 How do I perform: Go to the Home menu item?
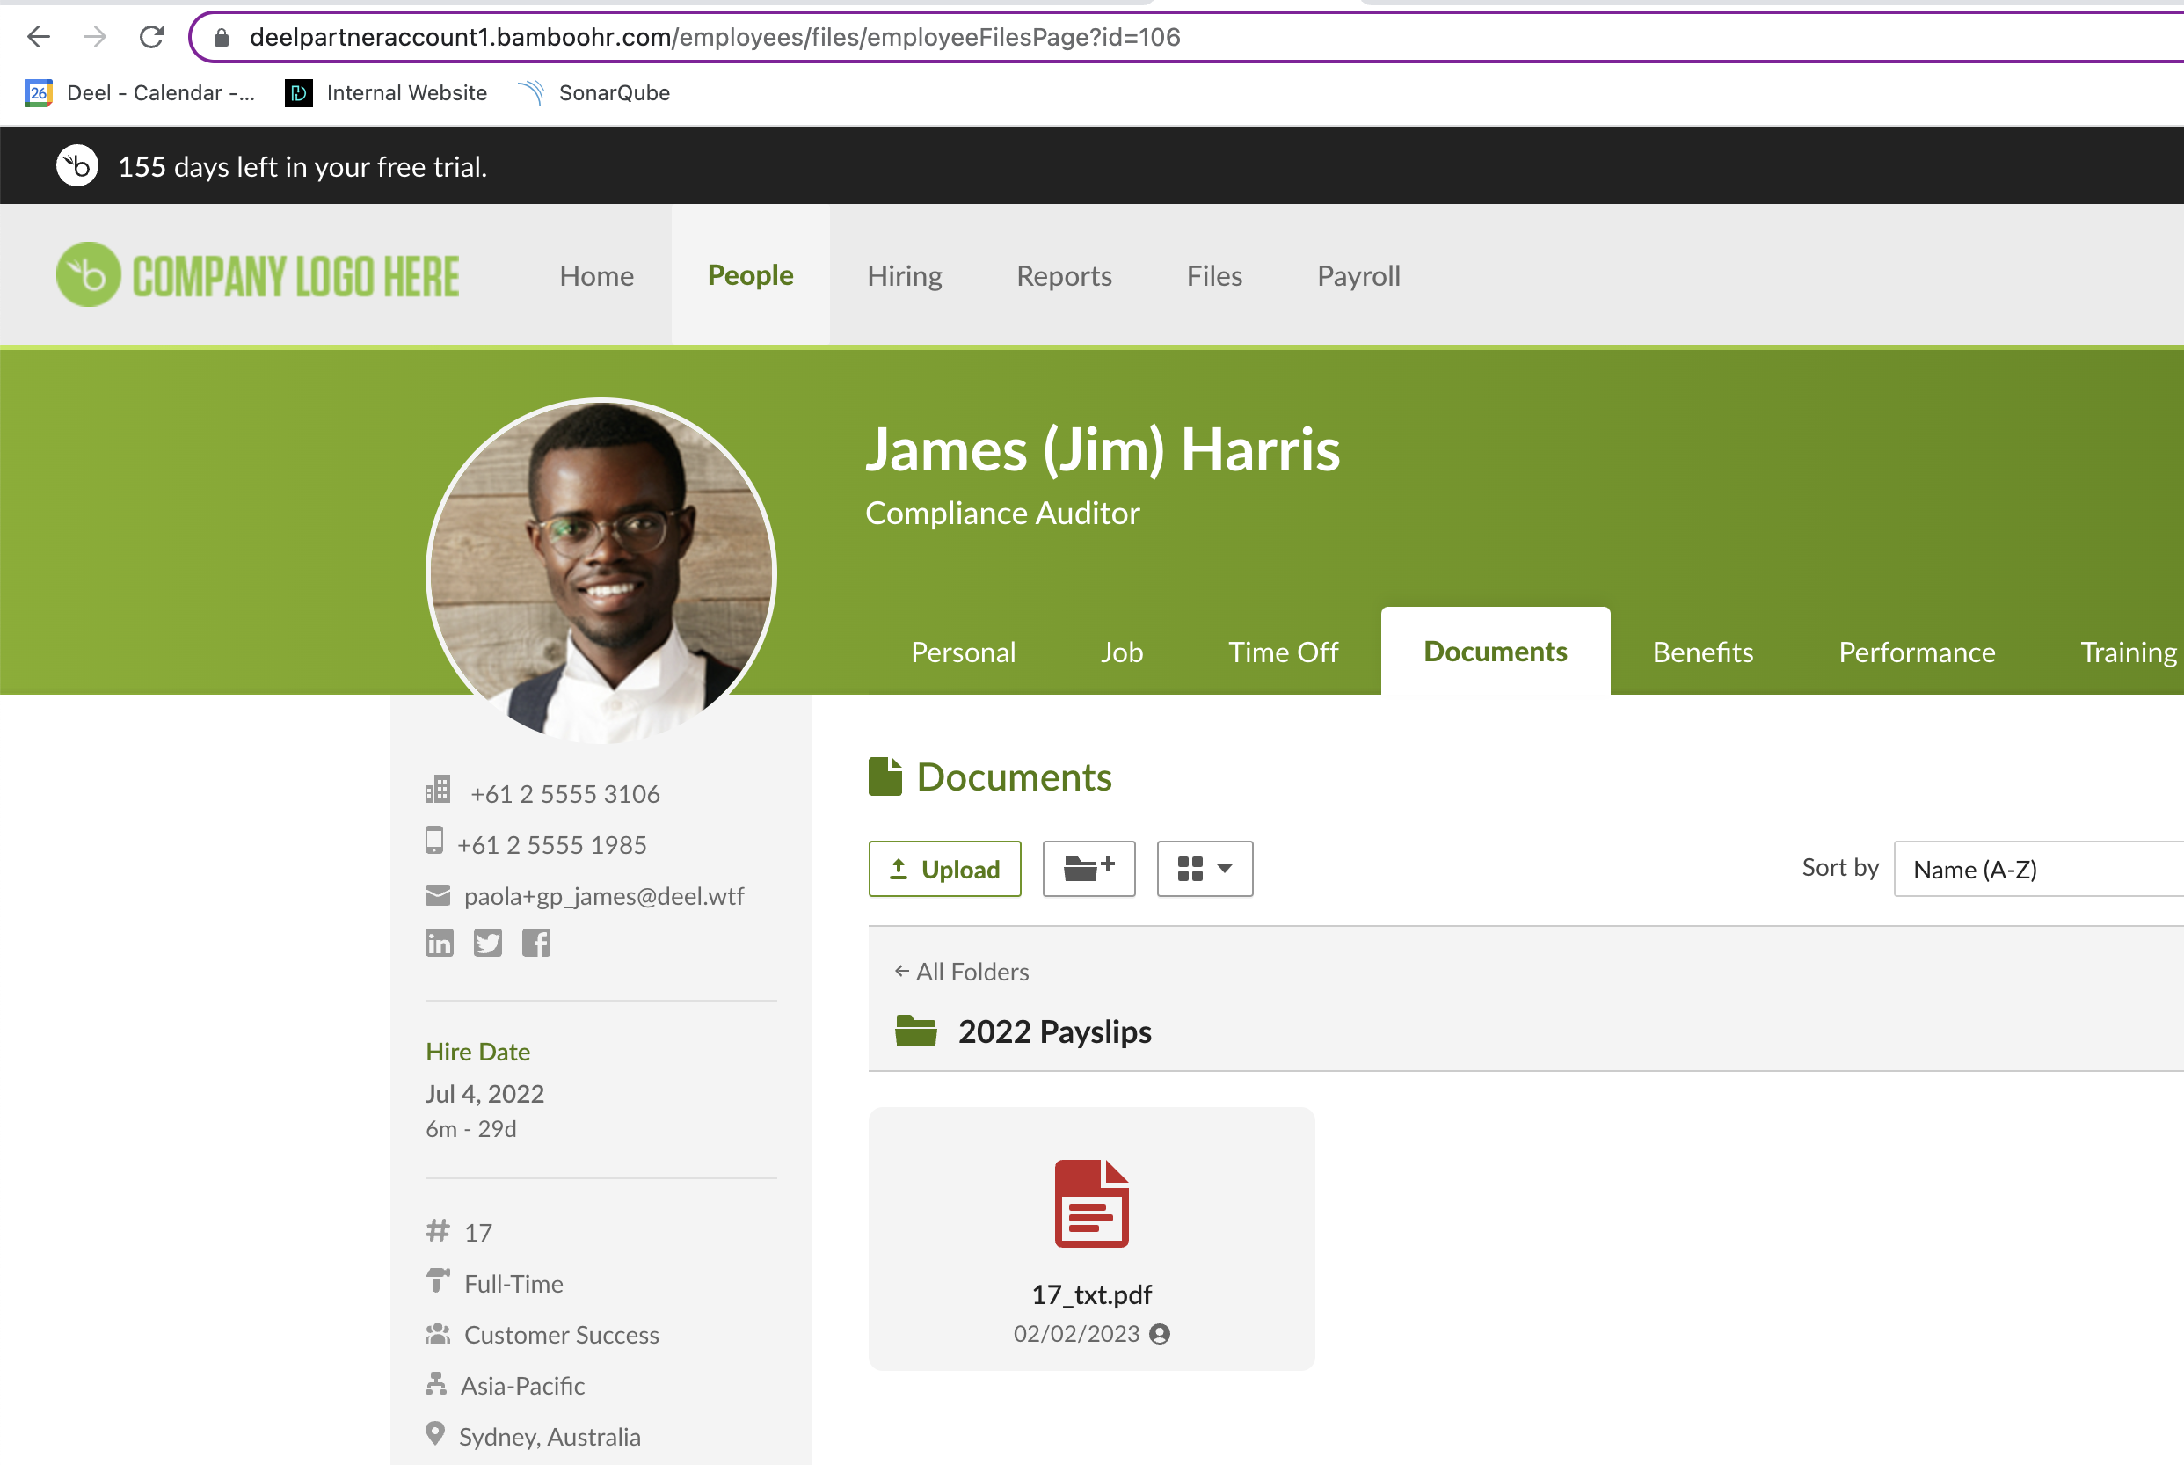tap(596, 275)
